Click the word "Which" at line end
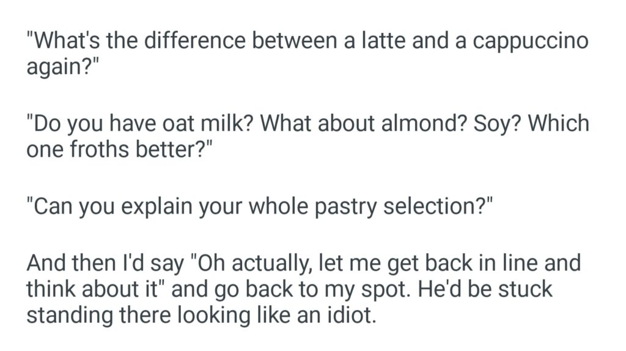 tap(559, 125)
